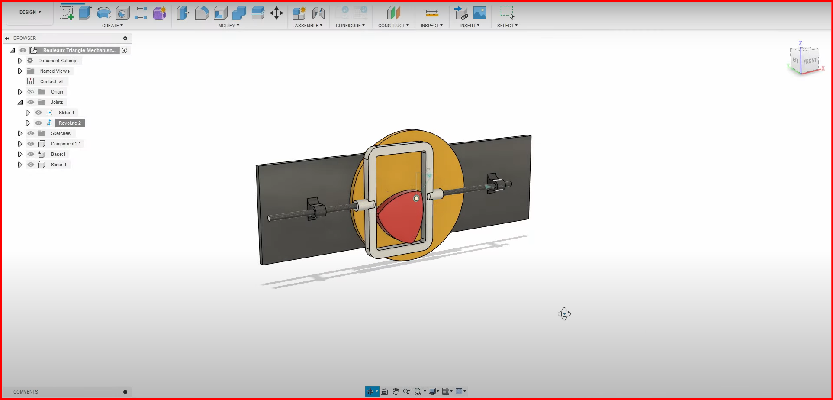
Task: Click the Measure ruler icon
Action: [432, 13]
